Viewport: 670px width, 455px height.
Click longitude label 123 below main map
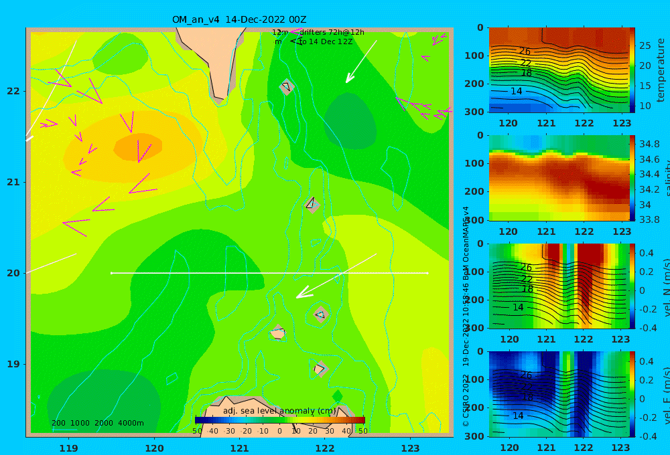point(410,448)
